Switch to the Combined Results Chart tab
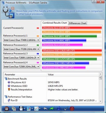The height and width of the screenshot is (113, 106). (54, 23)
